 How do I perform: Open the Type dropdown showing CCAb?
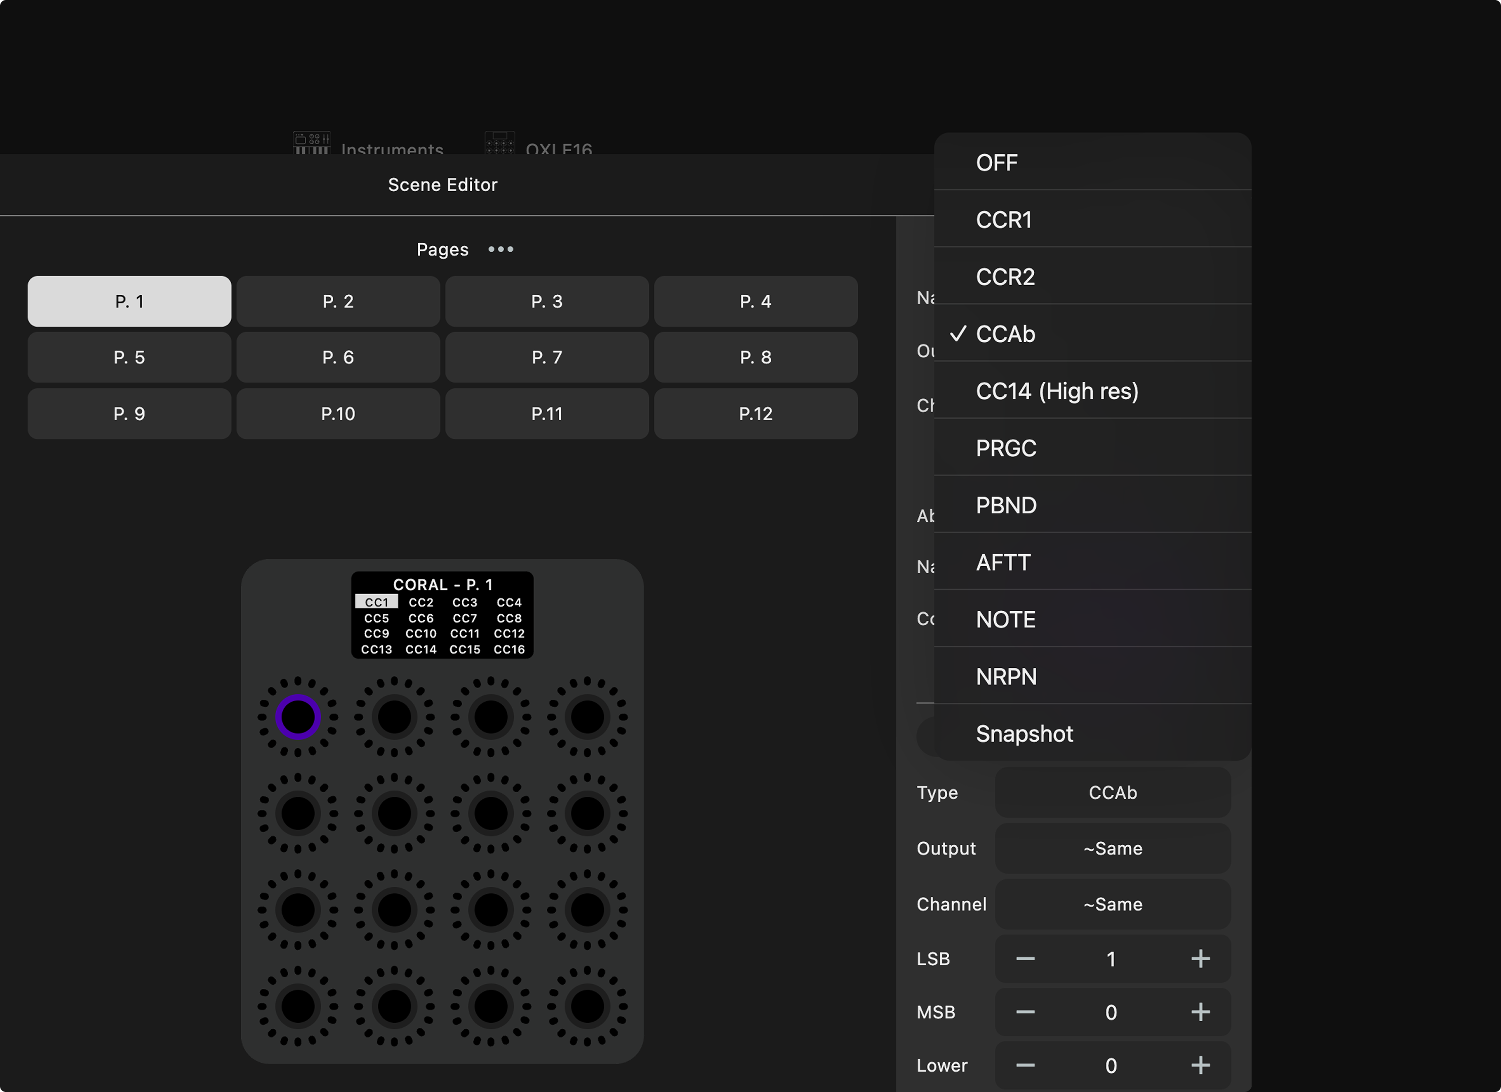[1113, 792]
